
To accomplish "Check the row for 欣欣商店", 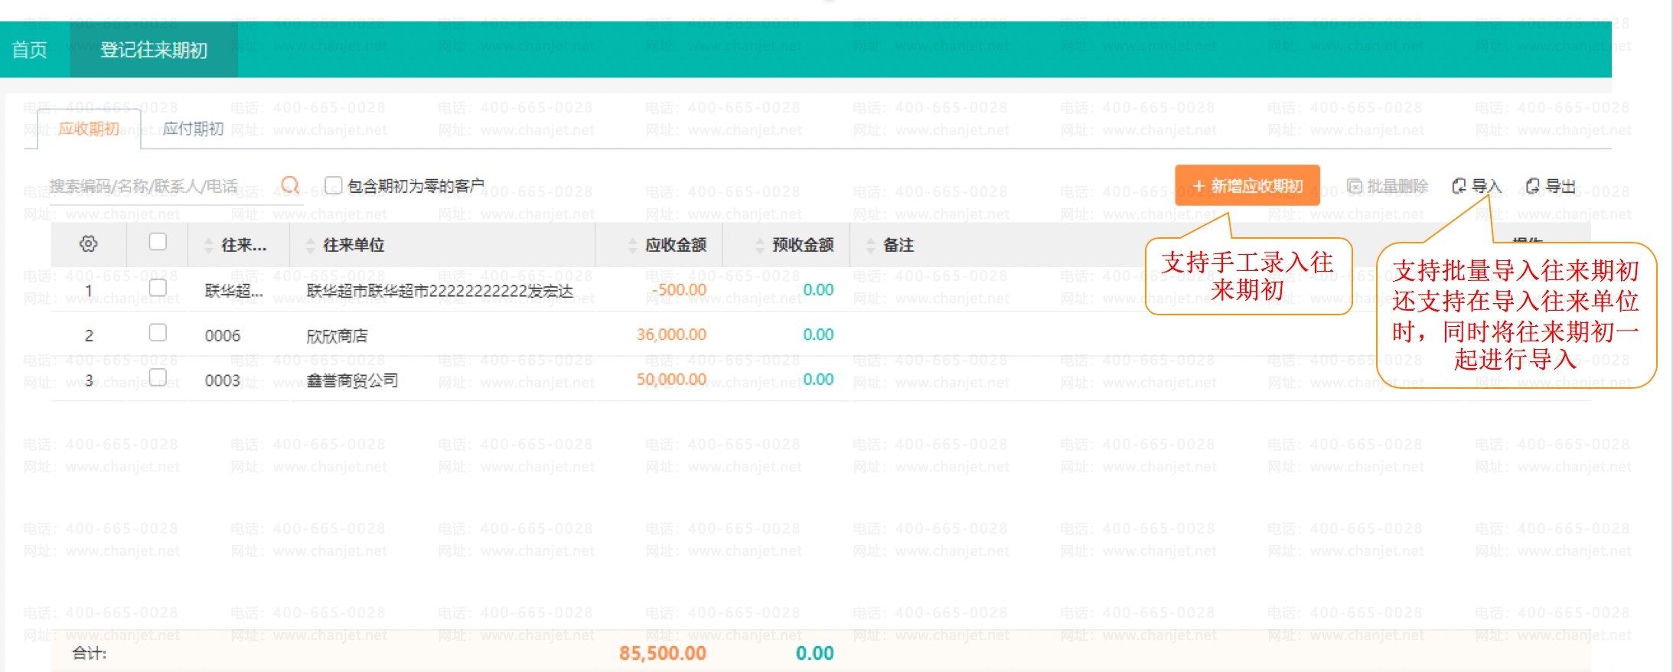I will pyautogui.click(x=158, y=333).
